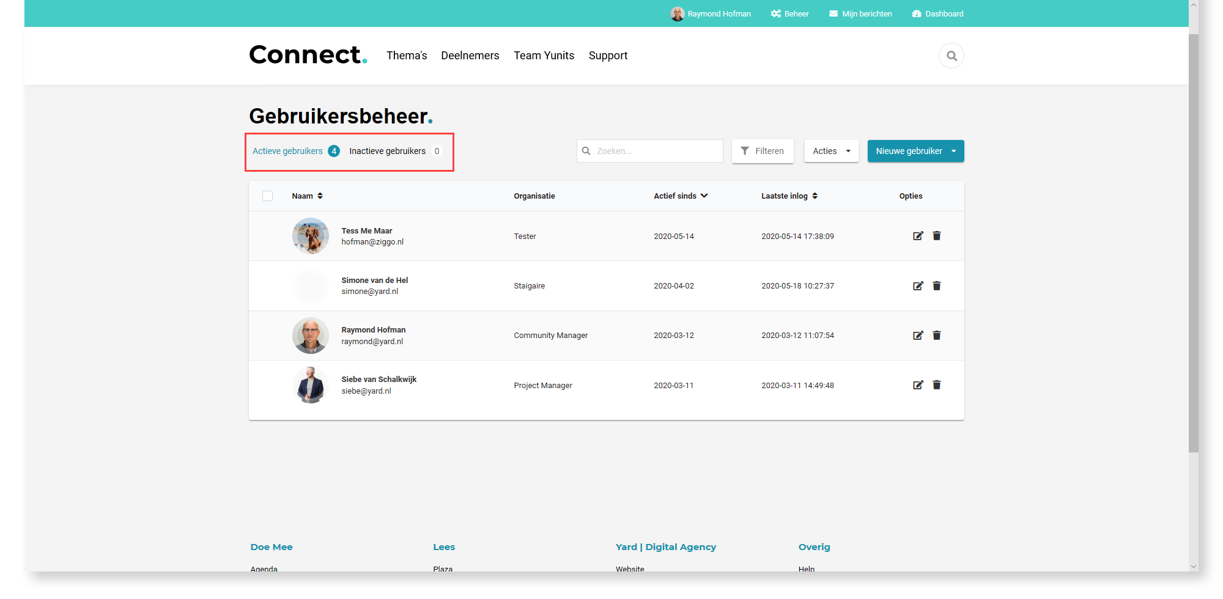Click the email hofman@ziggo.nl
1223x599 pixels.
[372, 242]
